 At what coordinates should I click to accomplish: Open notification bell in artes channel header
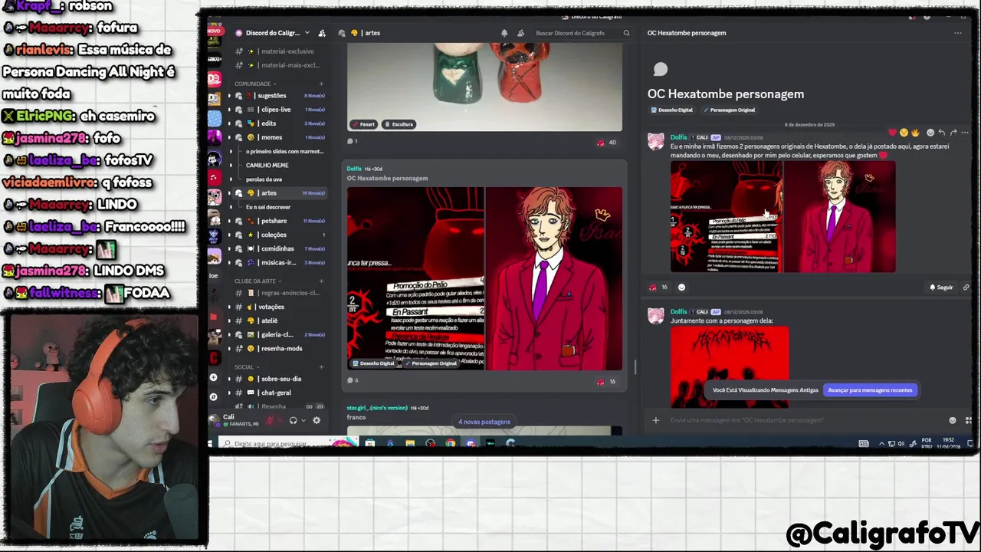[x=504, y=33]
